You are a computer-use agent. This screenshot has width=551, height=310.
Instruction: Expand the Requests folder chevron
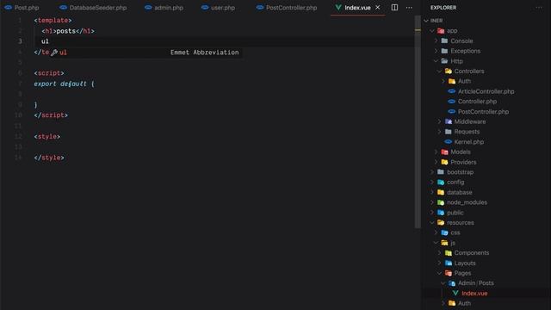tap(439, 132)
